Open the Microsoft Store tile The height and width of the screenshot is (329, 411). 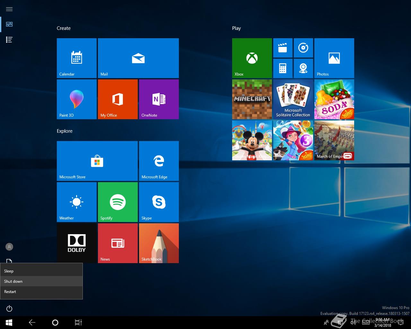(97, 161)
